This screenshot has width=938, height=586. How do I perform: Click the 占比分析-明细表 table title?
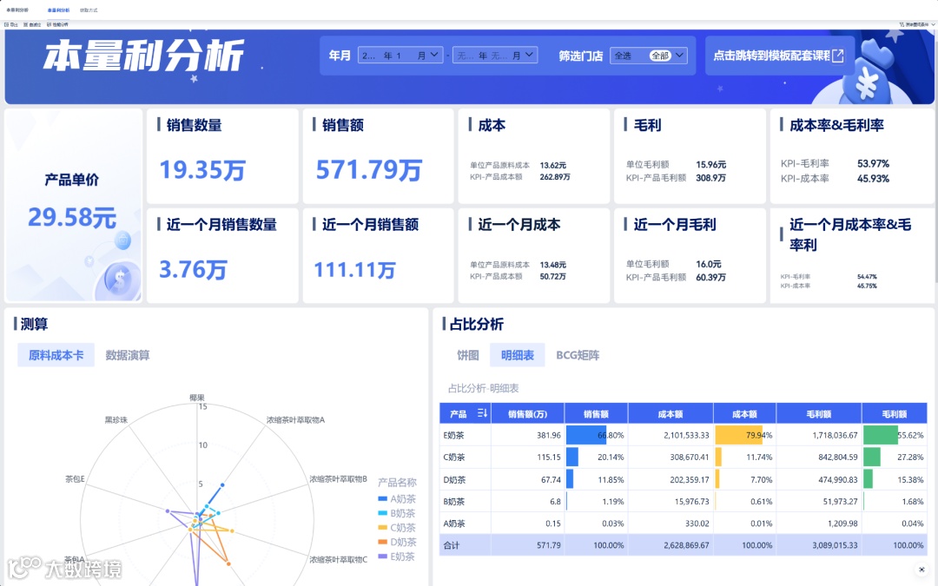tap(484, 388)
